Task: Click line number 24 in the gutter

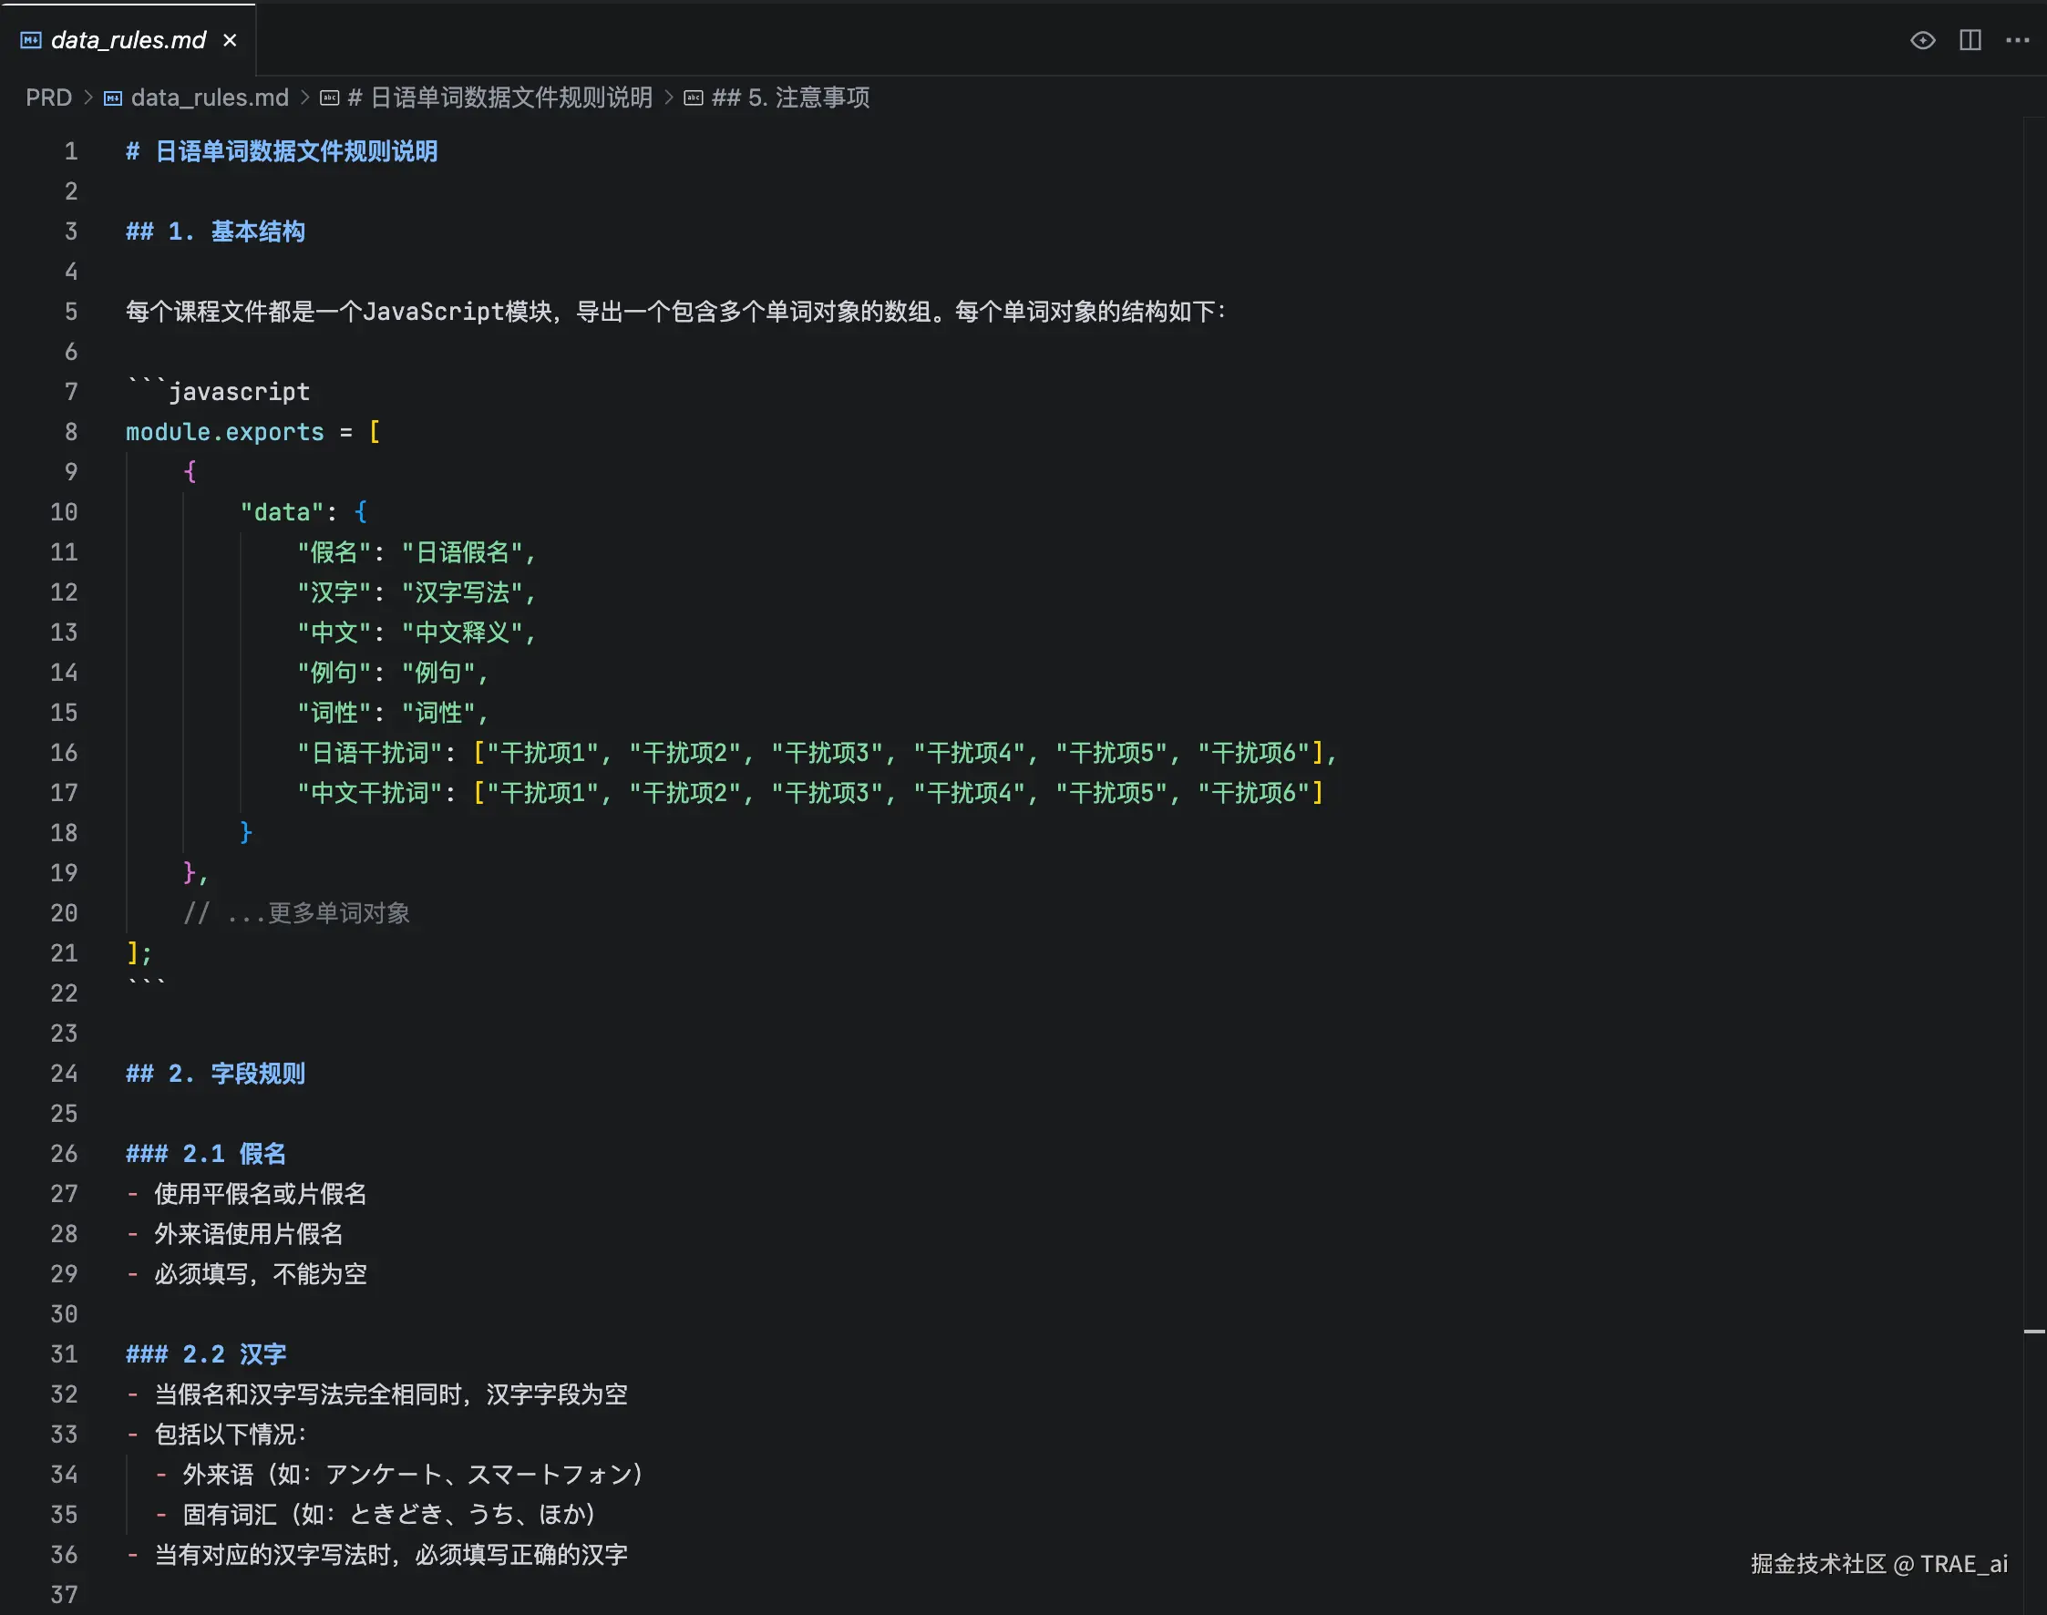Action: [65, 1075]
